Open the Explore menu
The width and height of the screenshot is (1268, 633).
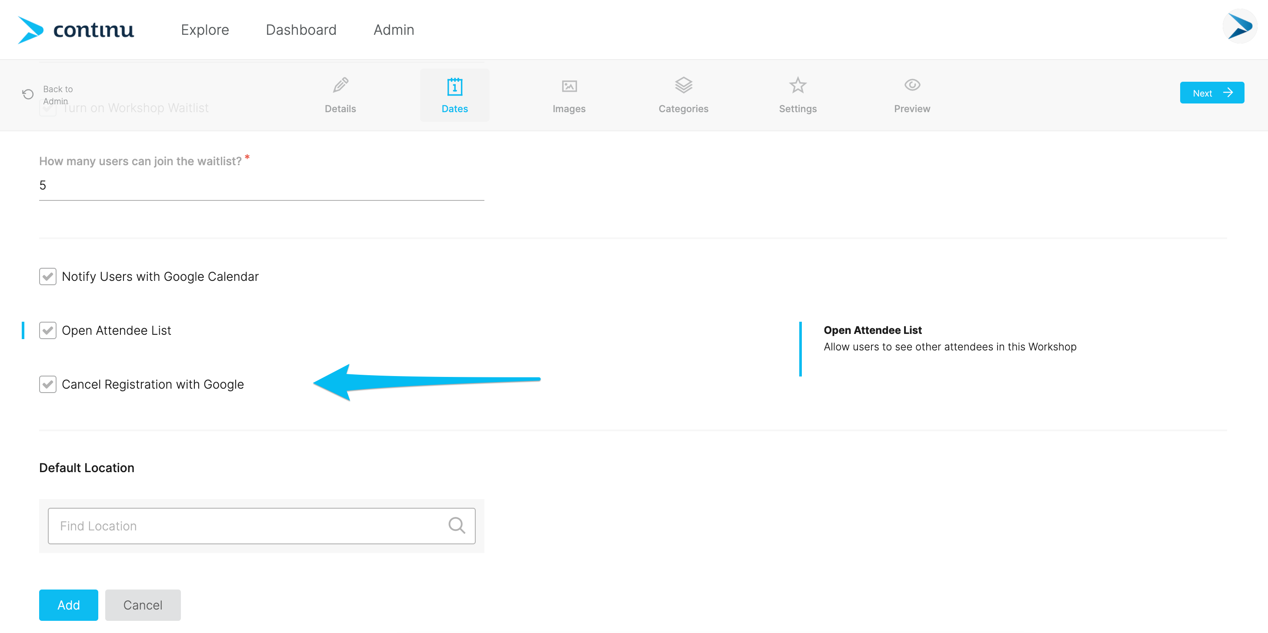click(x=205, y=30)
